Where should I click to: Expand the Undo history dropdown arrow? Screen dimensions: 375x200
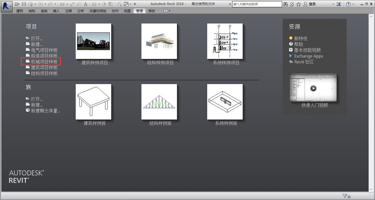click(45, 4)
